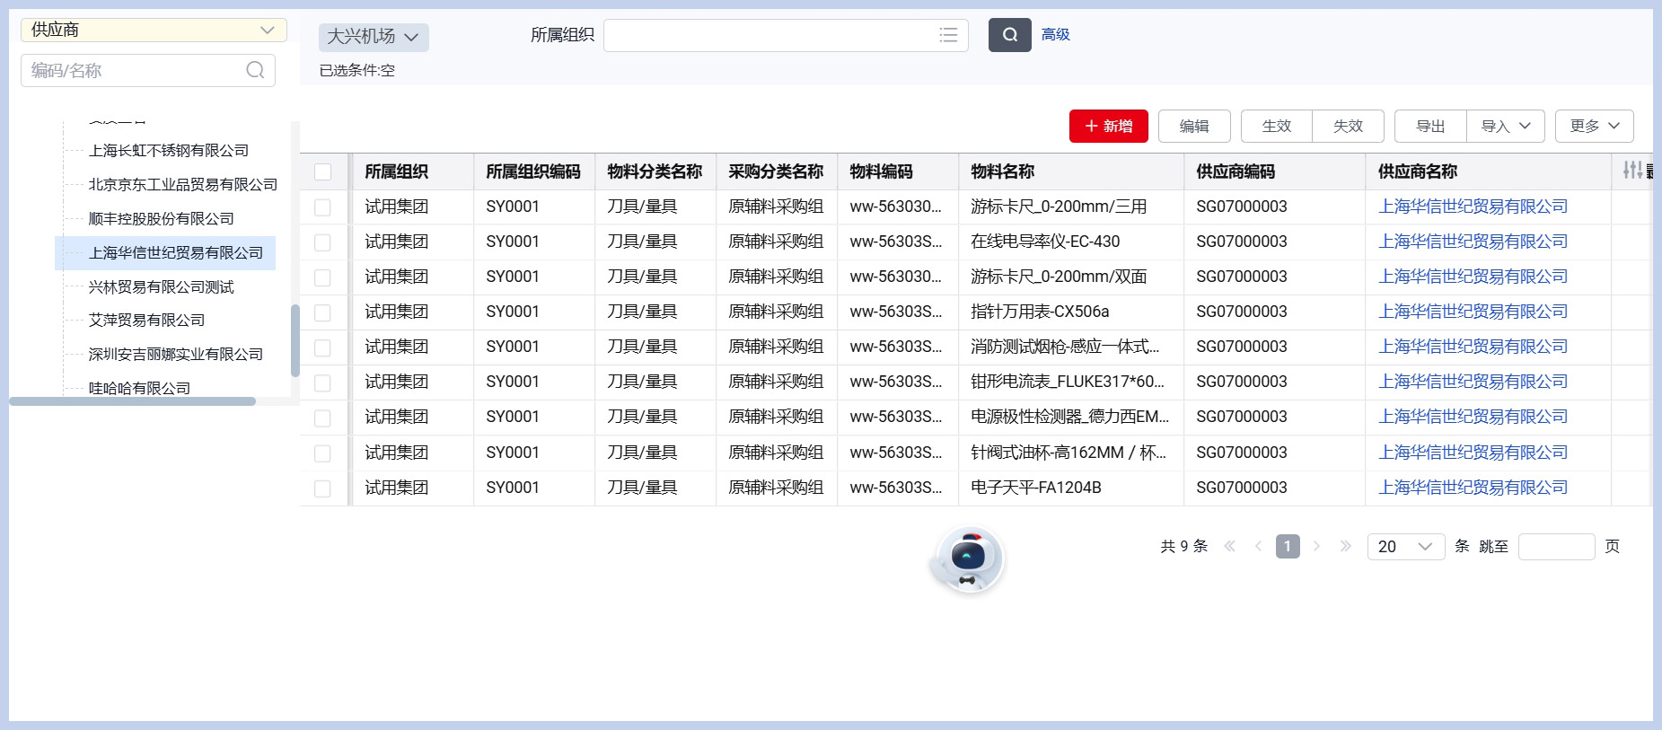Check the row for 游标卡尺_0-200mm/三用
Image resolution: width=1662 pixels, height=730 pixels.
tap(323, 207)
